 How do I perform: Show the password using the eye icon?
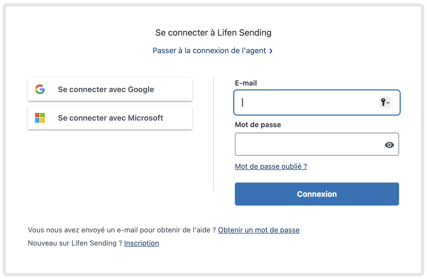390,144
